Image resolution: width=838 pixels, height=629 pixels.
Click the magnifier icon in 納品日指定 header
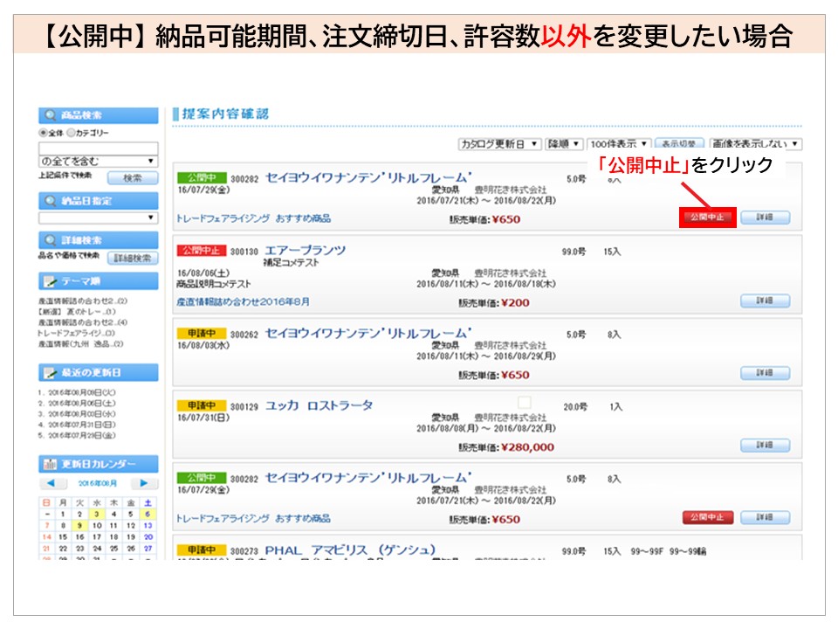pyautogui.click(x=51, y=201)
